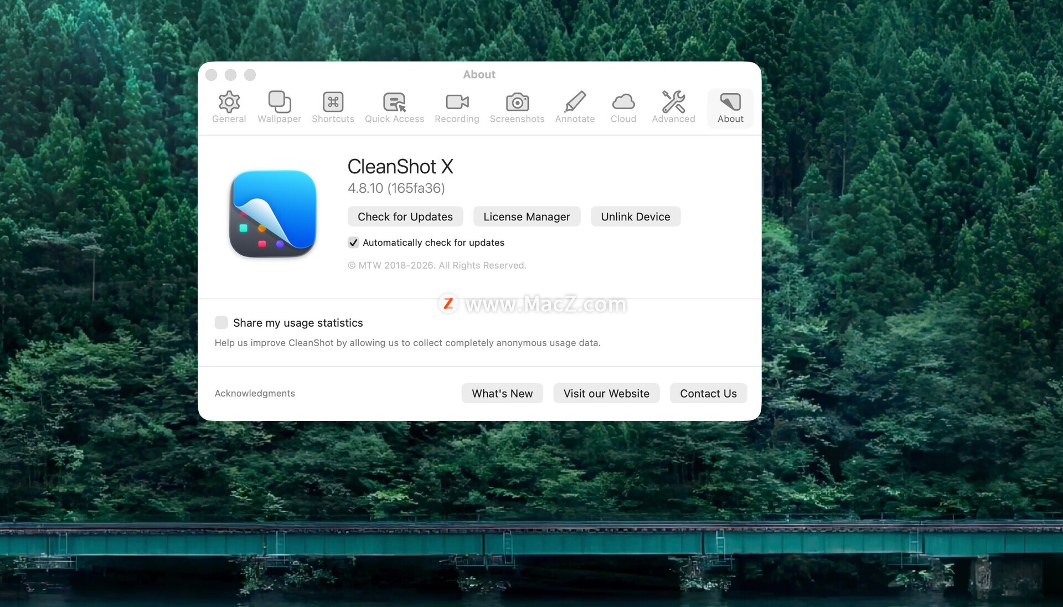Open the Wallpaper preferences icon
The width and height of the screenshot is (1063, 607).
click(279, 102)
